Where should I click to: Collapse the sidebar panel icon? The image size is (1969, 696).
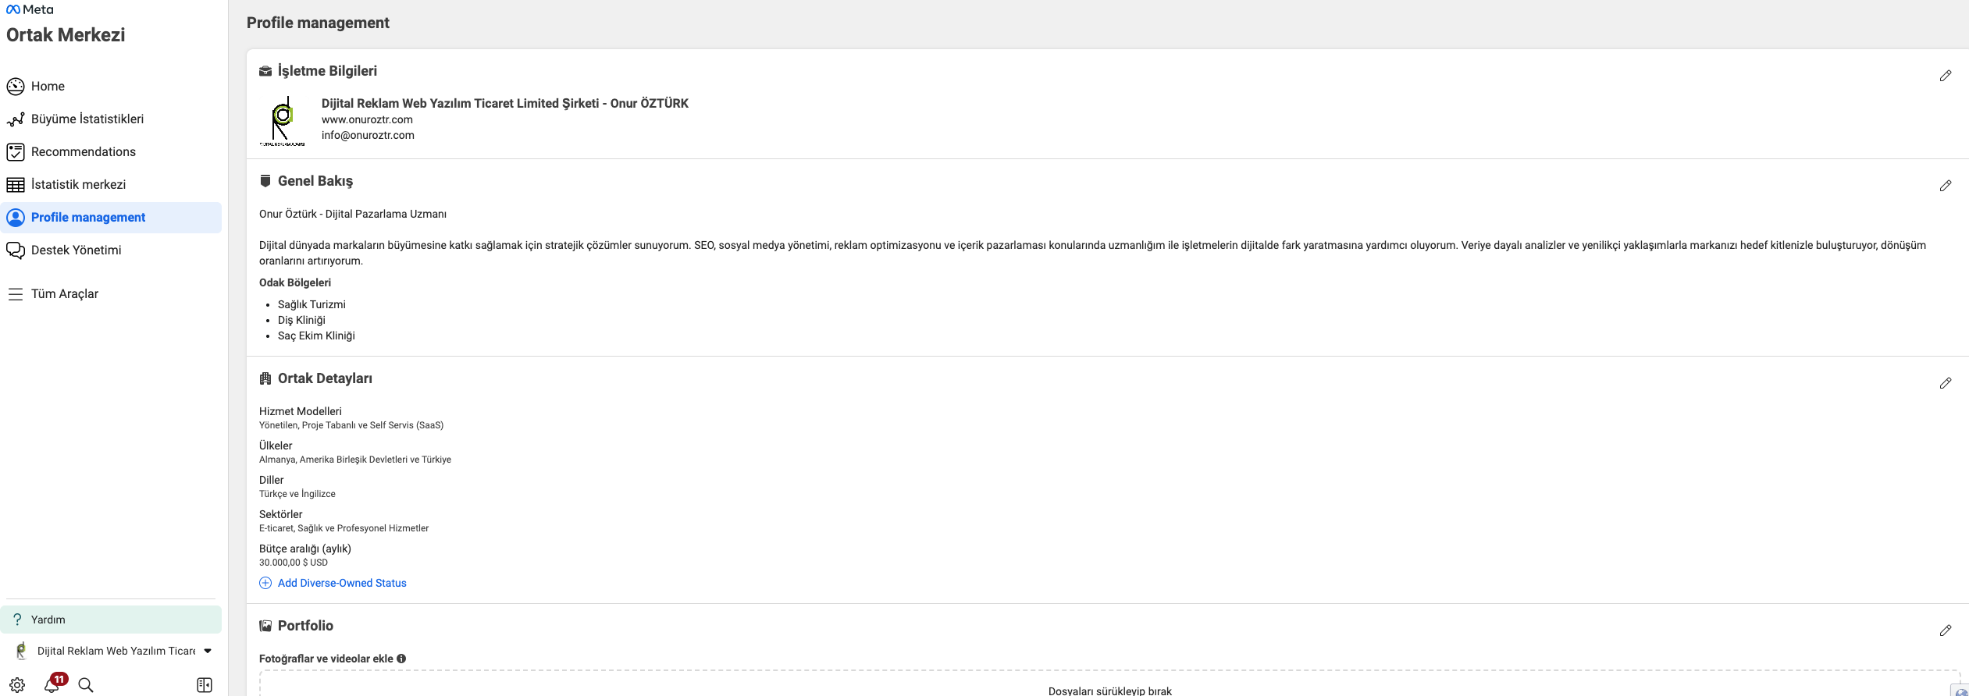[x=205, y=685]
